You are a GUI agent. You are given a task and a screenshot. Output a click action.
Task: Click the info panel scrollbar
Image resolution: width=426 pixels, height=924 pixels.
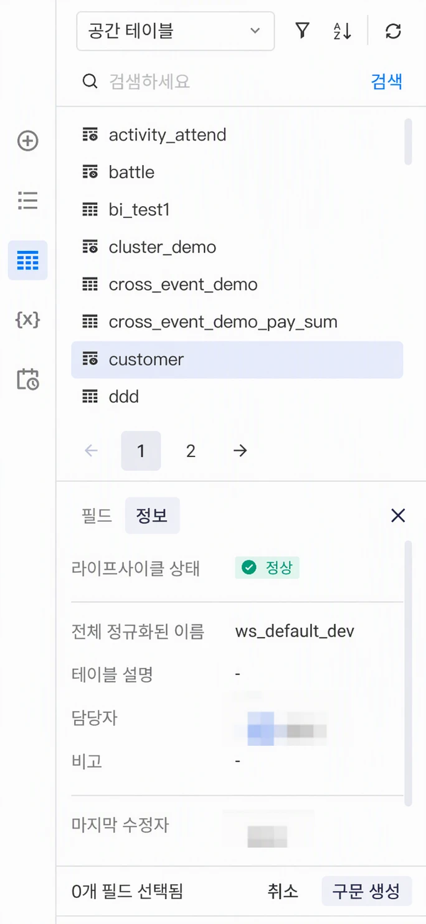[x=408, y=674]
